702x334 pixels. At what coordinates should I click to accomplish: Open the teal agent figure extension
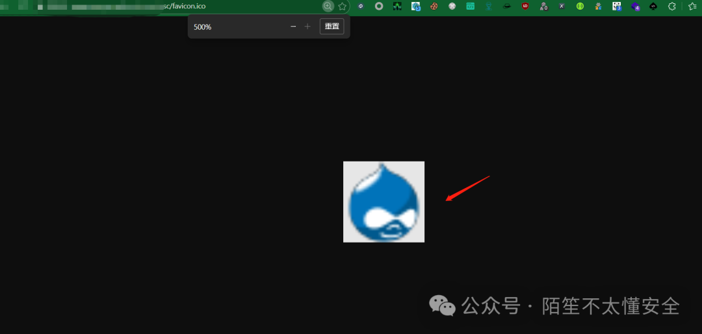(489, 6)
